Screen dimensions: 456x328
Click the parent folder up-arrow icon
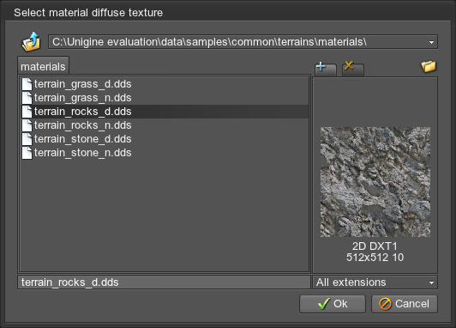pyautogui.click(x=31, y=42)
